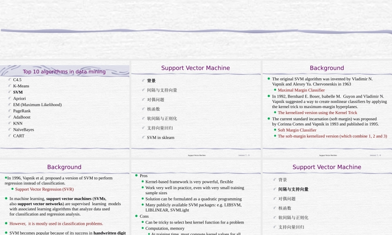Select bullet starting 'In 1992, Bernhard E. Boser'
This screenshot has width=392, height=235.
pyautogui.click(x=330, y=101)
